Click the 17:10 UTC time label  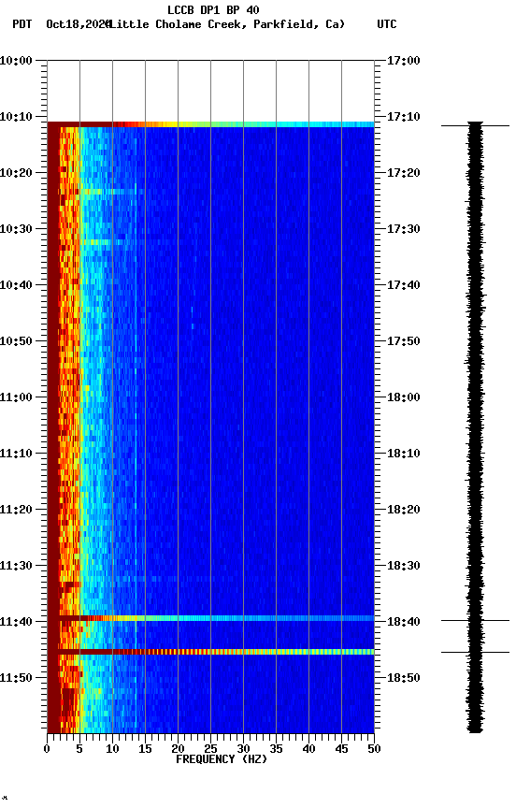point(403,117)
